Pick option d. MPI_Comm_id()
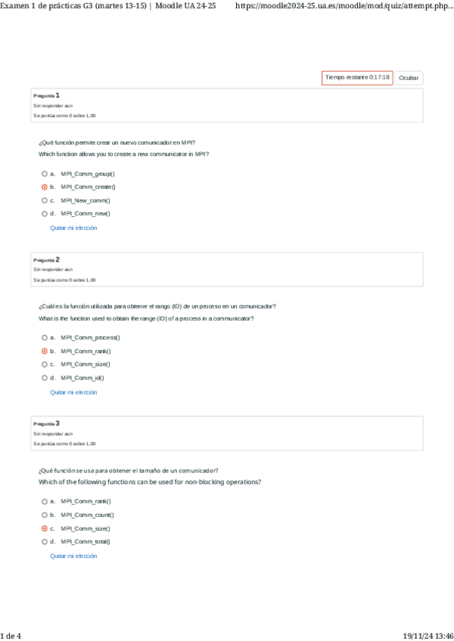 point(45,378)
